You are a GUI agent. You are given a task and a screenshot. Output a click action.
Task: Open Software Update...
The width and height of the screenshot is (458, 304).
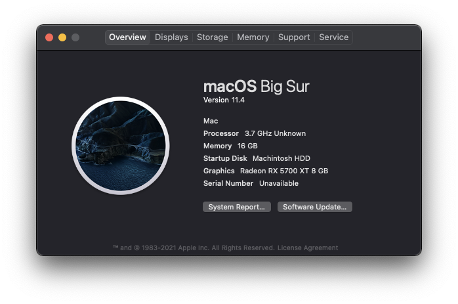pos(314,207)
